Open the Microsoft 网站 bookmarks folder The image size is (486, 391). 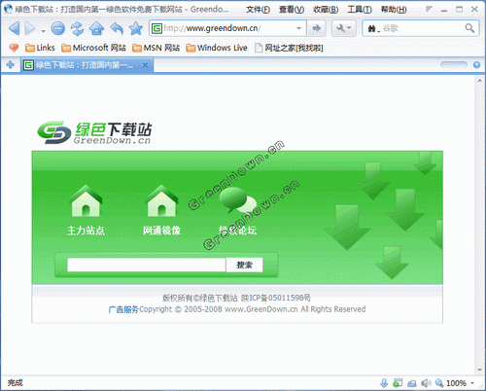(x=93, y=48)
